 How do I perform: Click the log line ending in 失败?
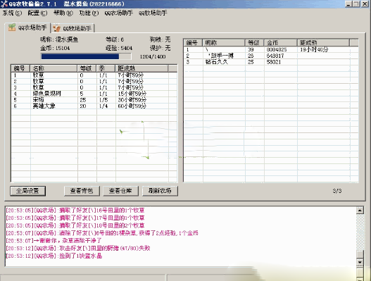tap(78, 249)
